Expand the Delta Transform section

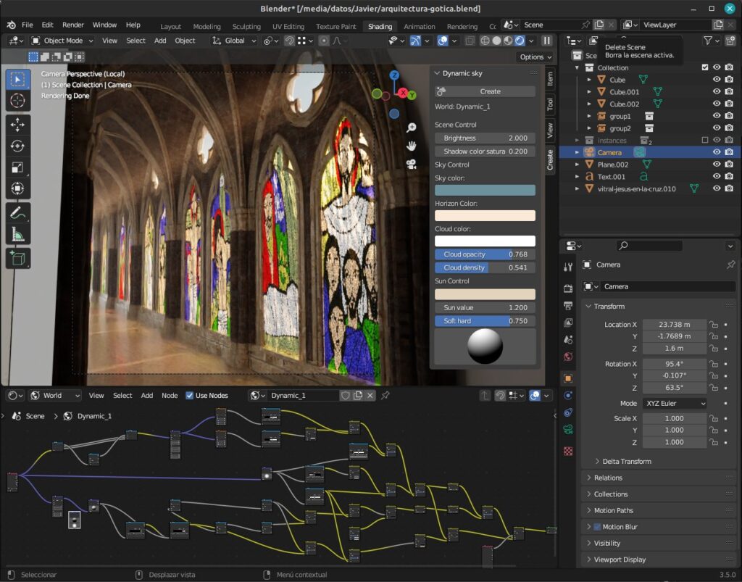click(627, 462)
